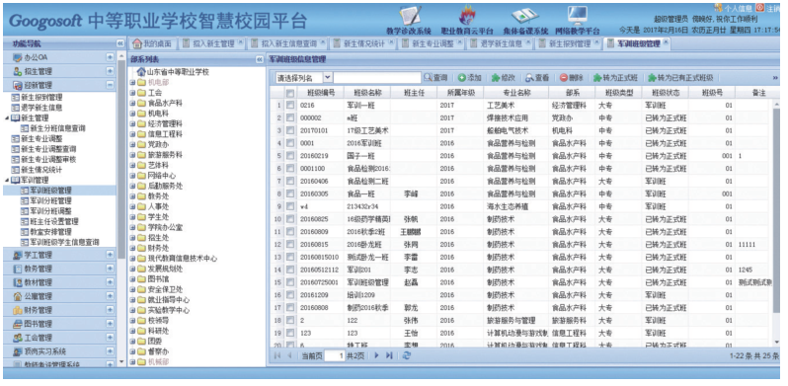This screenshot has width=788, height=386.
Task: Open the 集体备课系统 book icon
Action: (x=525, y=16)
